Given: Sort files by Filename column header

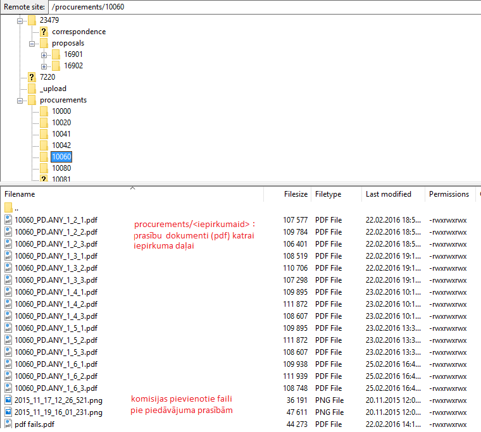Looking at the screenshot, I should tap(19, 194).
